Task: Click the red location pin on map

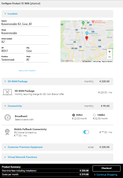Action: (87, 38)
